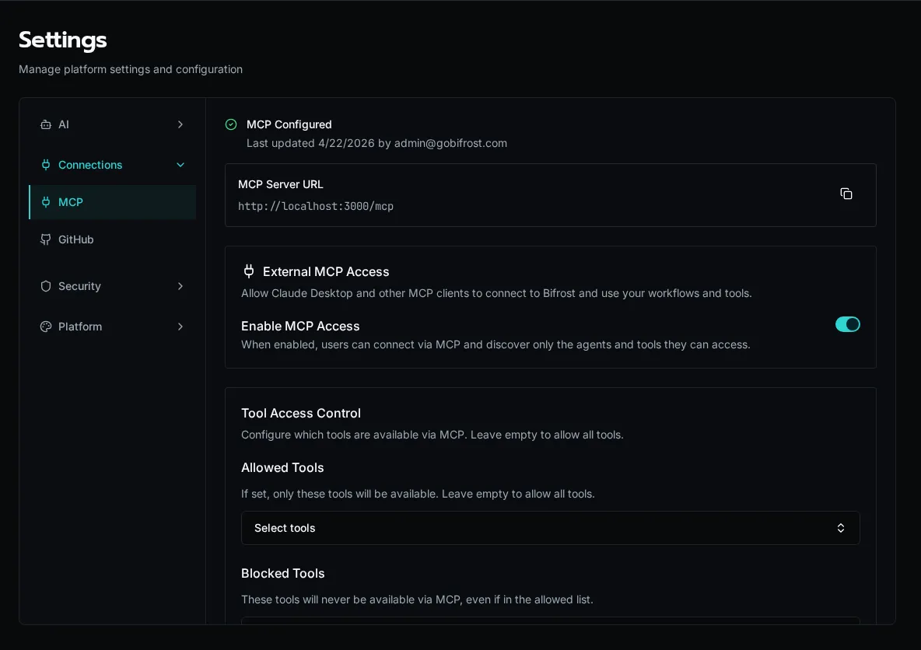Collapse the Connections section chevron
Image resolution: width=921 pixels, height=650 pixels.
point(180,165)
